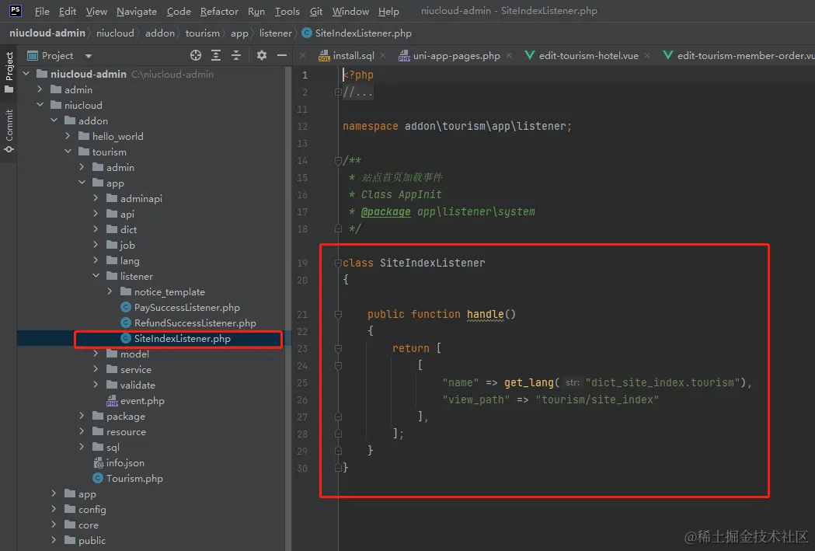Open the File menu
This screenshot has width=815, height=551.
(42, 11)
